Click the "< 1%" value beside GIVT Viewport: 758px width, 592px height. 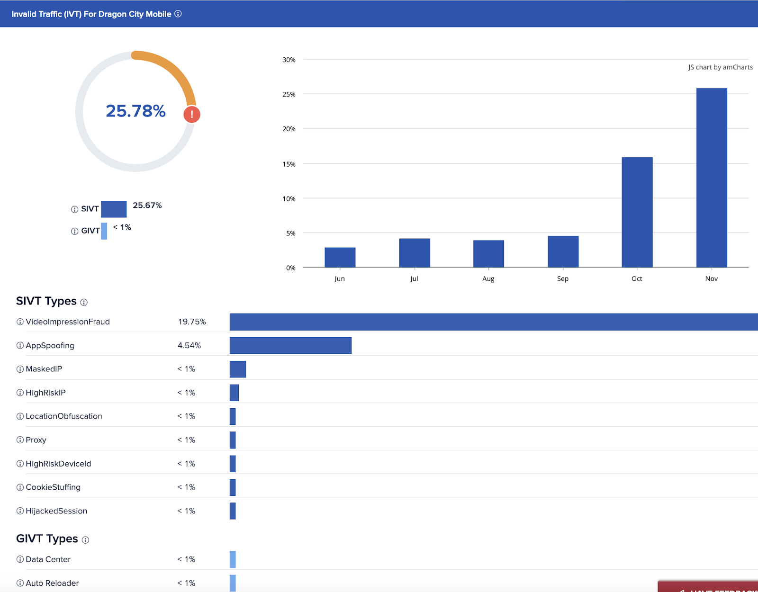122,227
